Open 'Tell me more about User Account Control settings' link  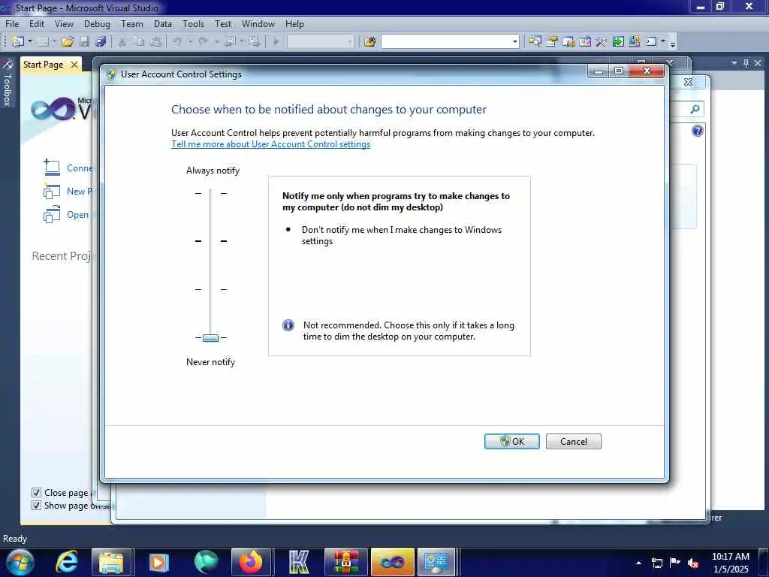click(270, 144)
